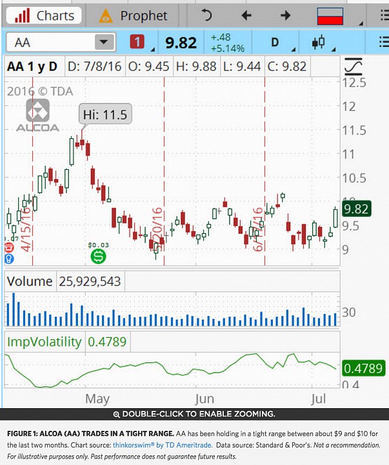Click the green dollar dividend icon
The width and height of the screenshot is (389, 465).
point(98,256)
